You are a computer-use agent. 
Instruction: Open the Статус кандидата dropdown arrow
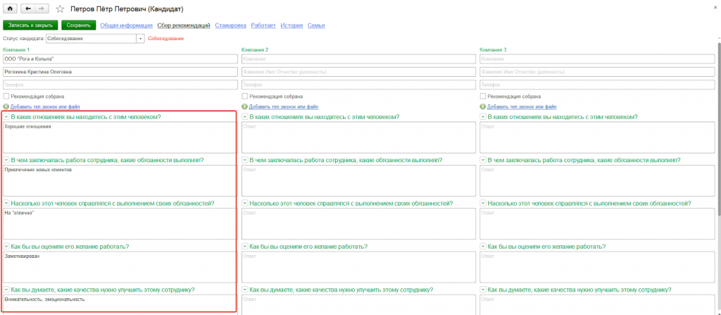(x=141, y=39)
